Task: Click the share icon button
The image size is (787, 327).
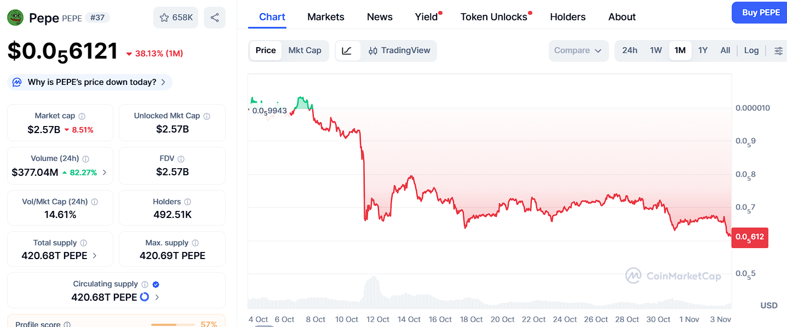Action: click(x=215, y=18)
